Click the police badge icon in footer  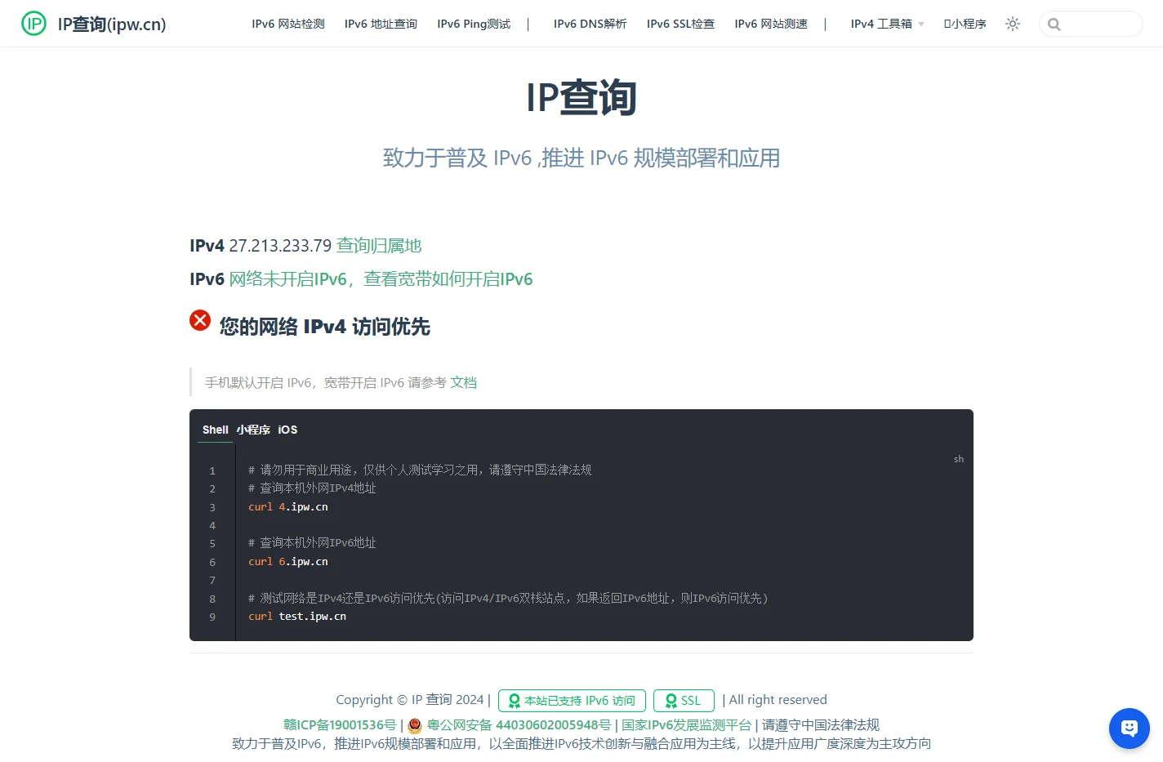415,725
